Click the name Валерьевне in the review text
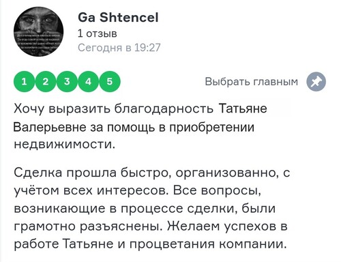 point(50,127)
